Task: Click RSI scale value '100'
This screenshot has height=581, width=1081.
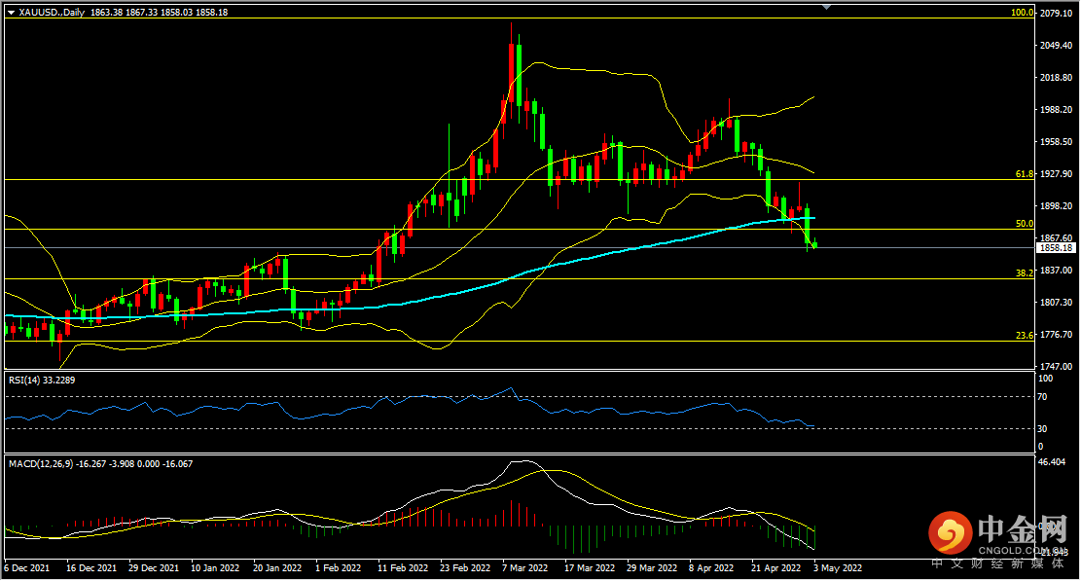Action: tap(1045, 380)
